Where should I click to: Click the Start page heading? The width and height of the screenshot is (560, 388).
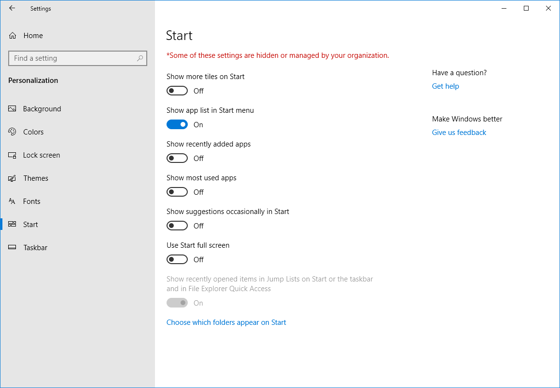(x=179, y=35)
